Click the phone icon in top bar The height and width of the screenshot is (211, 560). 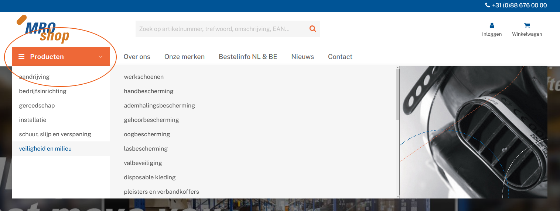(488, 6)
